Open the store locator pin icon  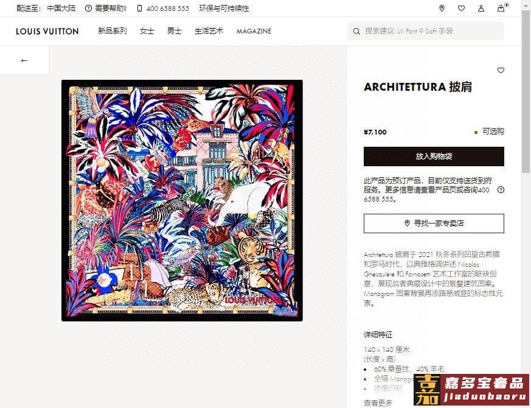[442, 9]
